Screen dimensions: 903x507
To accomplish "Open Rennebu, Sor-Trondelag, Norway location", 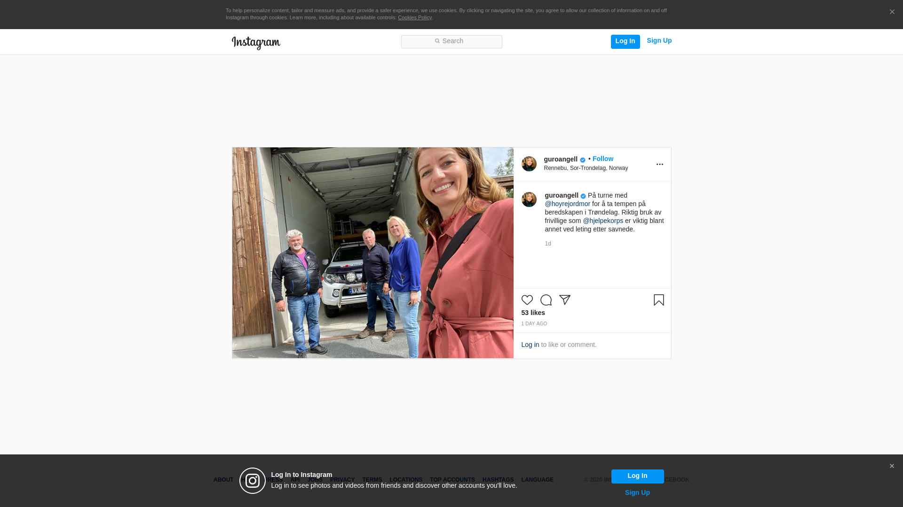I will (586, 168).
